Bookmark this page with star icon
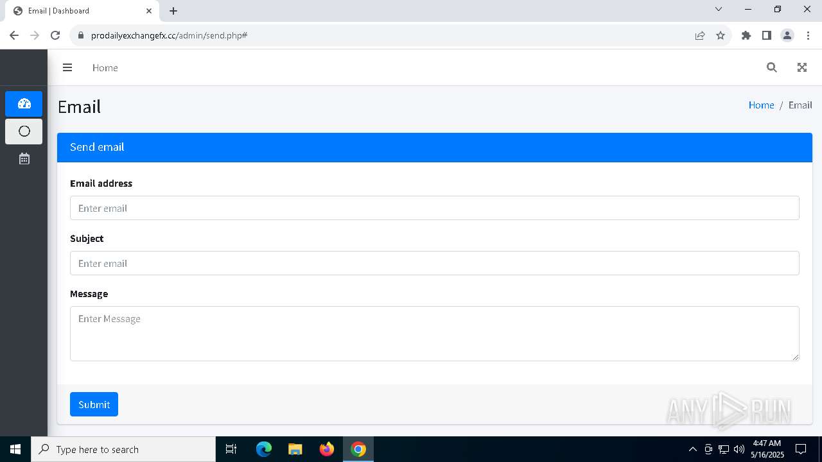The width and height of the screenshot is (822, 462). click(721, 35)
